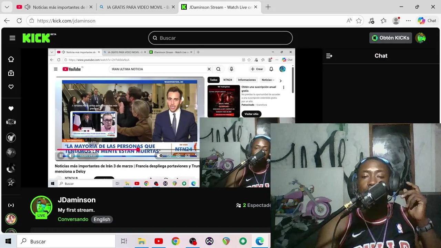Viewport: 441px width, 248px height.
Task: Open the JDaminson channel name link
Action: pyautogui.click(x=76, y=200)
